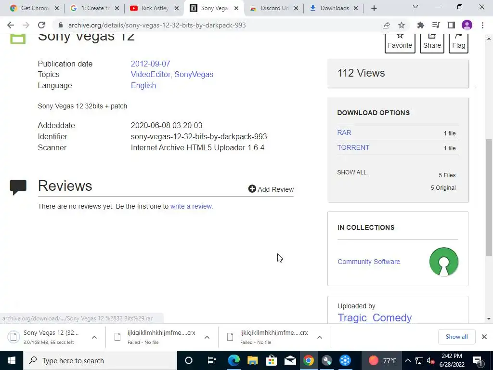
Task: Click the lock icon in address bar
Action: pyautogui.click(x=61, y=25)
